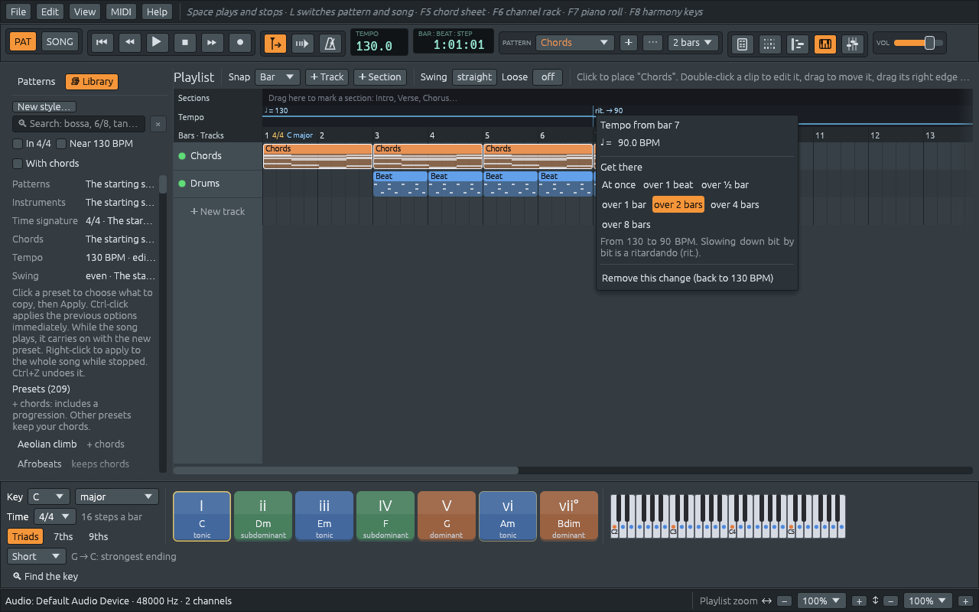The image size is (979, 612).
Task: Mute the Drums track using its green dot
Action: (x=182, y=184)
